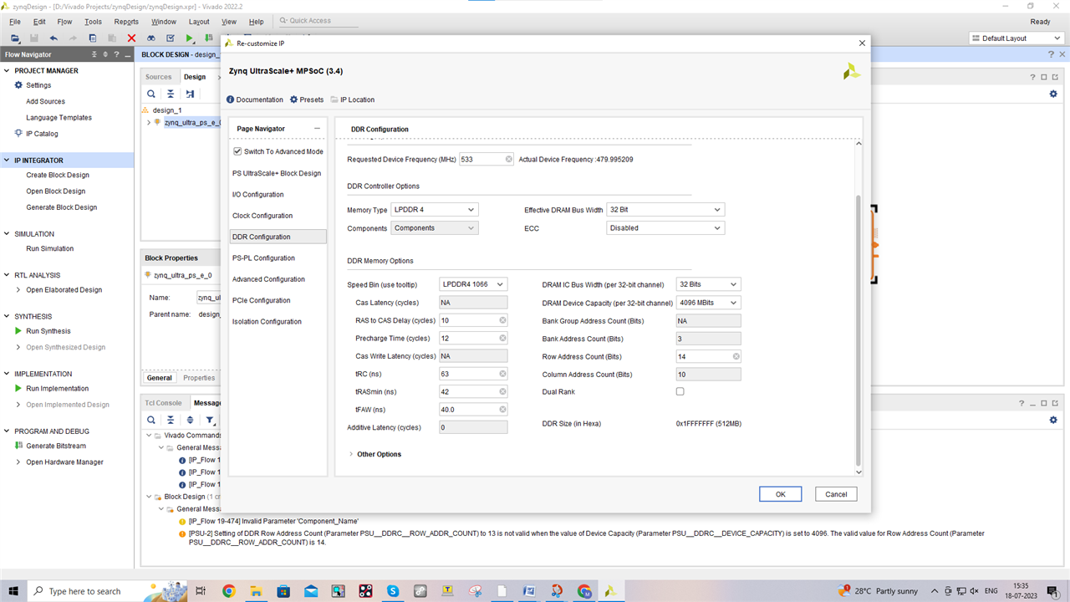The height and width of the screenshot is (602, 1070).
Task: Click the search icon in Messages panel
Action: click(151, 420)
